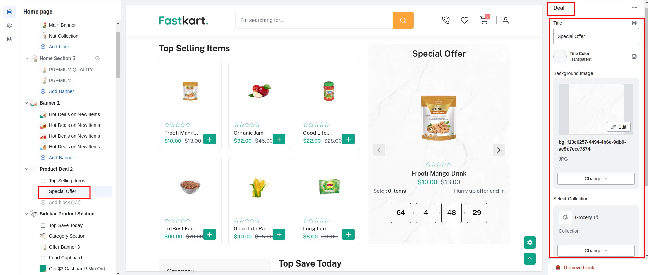Viewport: 648px width, 275px height.
Task: Click the Title input field with Special Offer
Action: (x=596, y=36)
